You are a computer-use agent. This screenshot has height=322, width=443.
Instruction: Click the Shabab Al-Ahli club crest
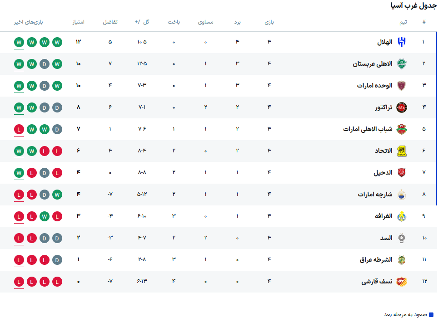pos(402,129)
